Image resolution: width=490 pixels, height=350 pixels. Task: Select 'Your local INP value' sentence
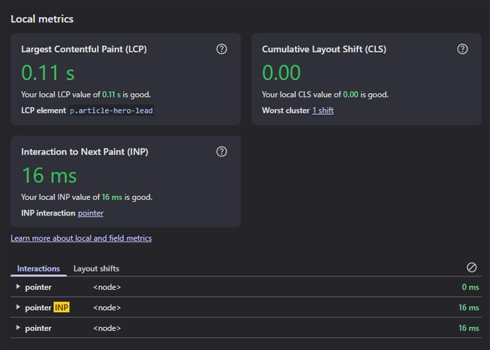click(x=87, y=197)
